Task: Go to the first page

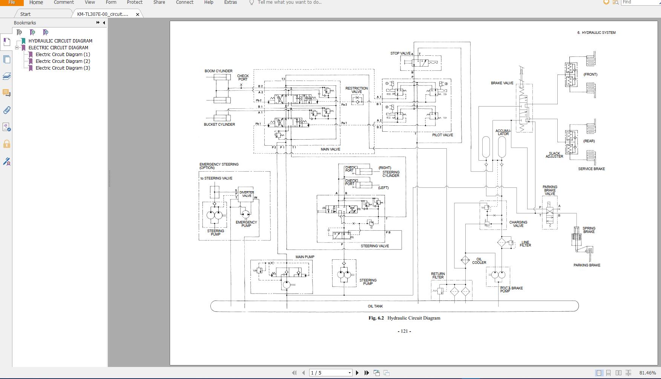Action: (294, 373)
